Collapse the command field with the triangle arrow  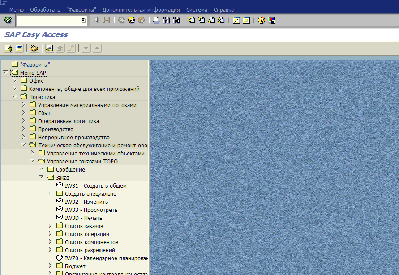96,20
